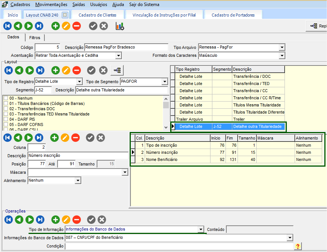Screen dimensions: 327x252
Task: Expand the Tipo de Informação dropdown
Action: click(x=201, y=229)
